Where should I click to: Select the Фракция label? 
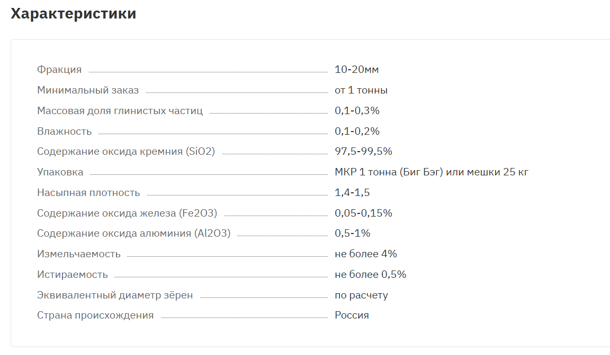(x=59, y=69)
